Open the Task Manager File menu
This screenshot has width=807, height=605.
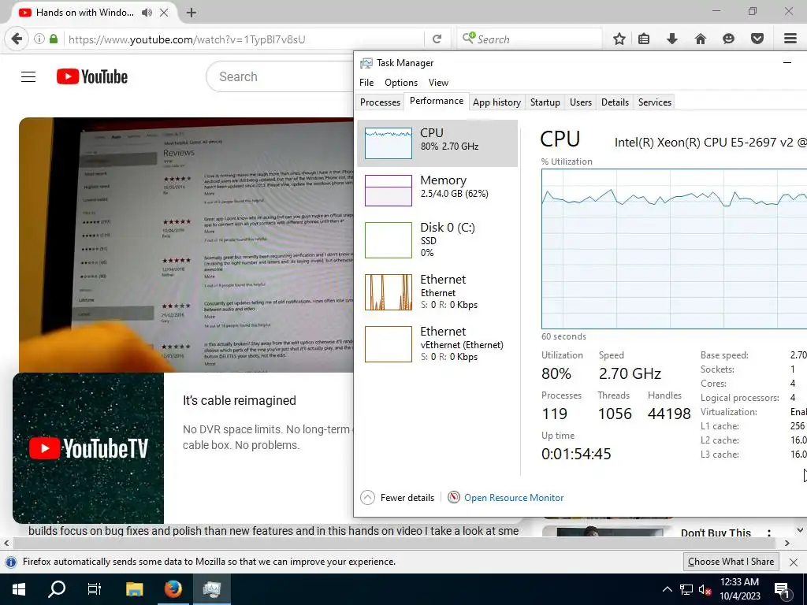[366, 82]
